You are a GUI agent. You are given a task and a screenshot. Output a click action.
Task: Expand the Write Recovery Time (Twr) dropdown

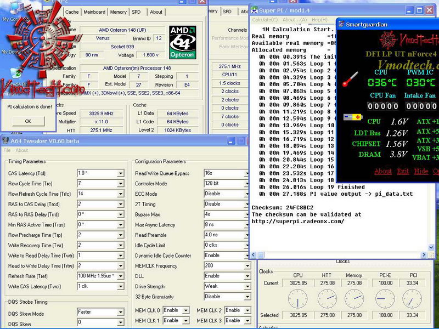click(120, 245)
